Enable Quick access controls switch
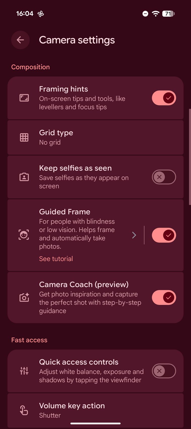Image resolution: width=191 pixels, height=429 pixels. click(x=164, y=371)
